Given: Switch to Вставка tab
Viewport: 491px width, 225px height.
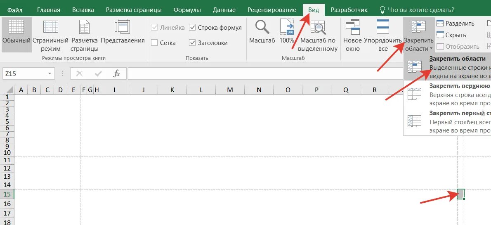Looking at the screenshot, I should tap(83, 10).
